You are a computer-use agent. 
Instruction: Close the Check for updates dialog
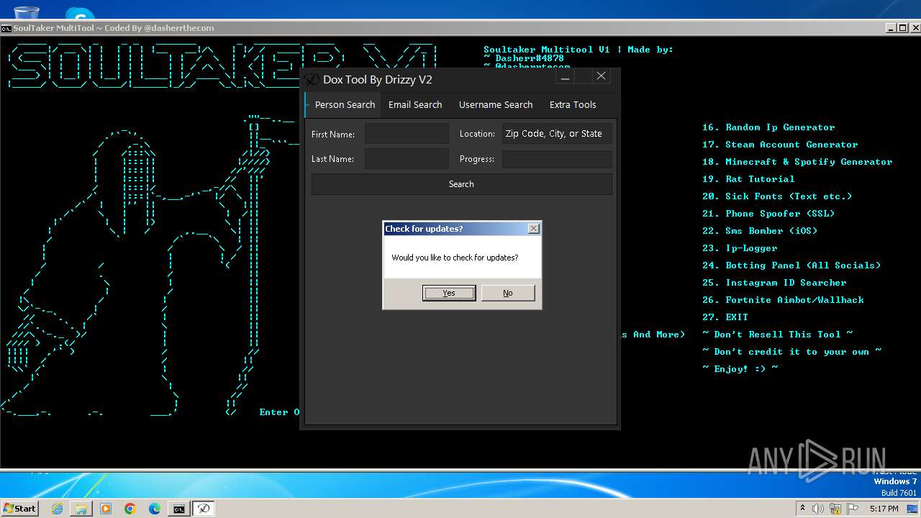click(x=533, y=229)
